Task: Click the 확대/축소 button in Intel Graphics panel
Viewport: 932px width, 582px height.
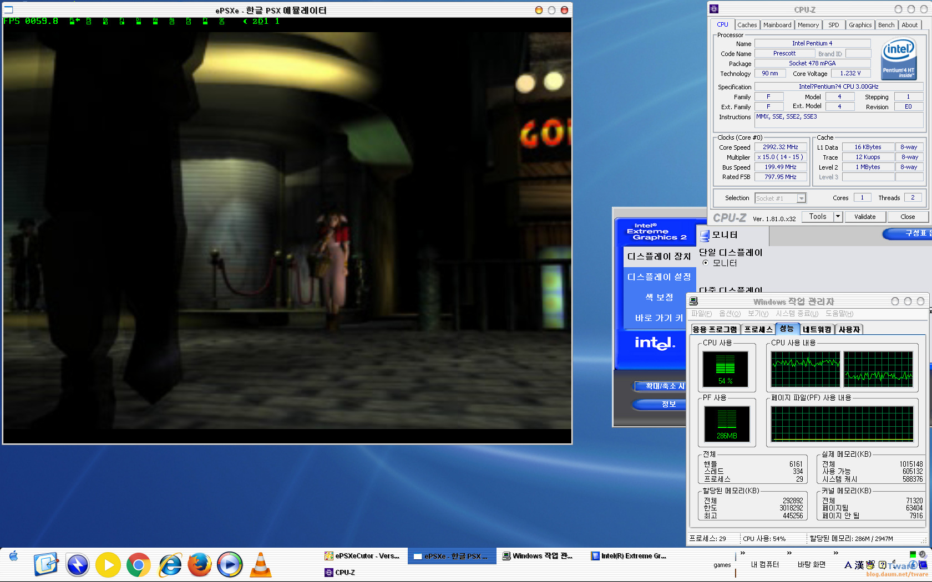Action: (x=661, y=386)
